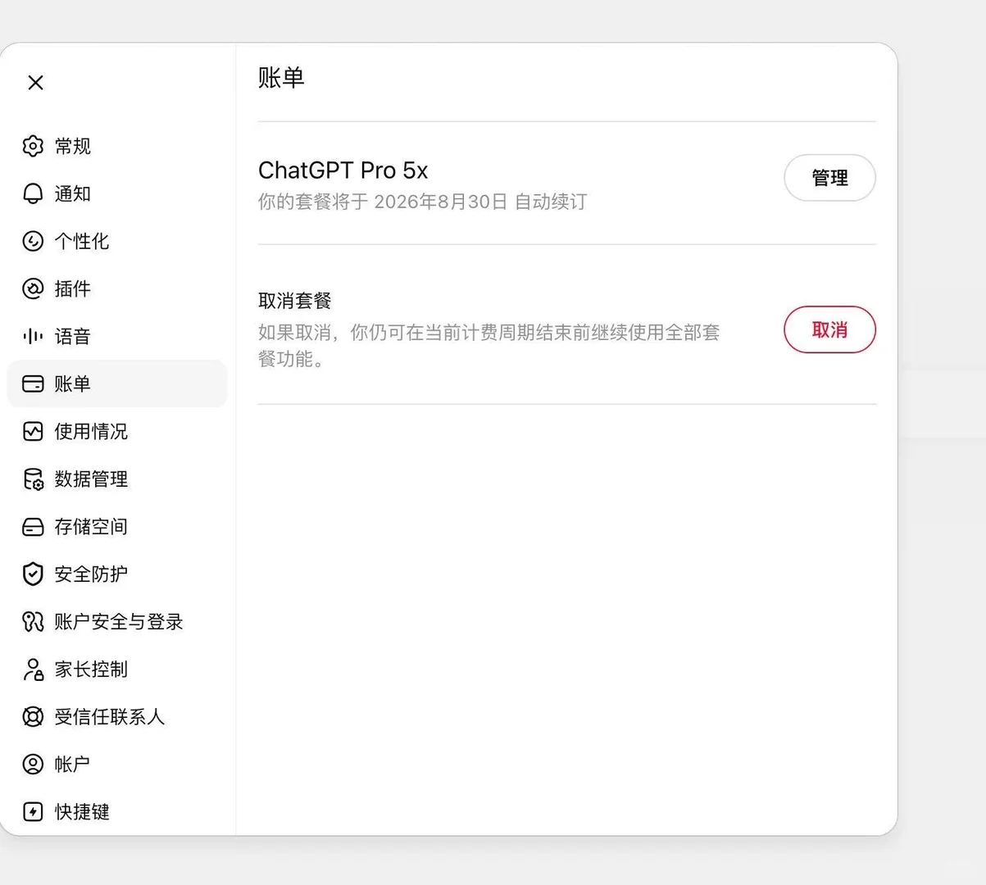
Task: Click the red 取消 cancel plan button
Action: point(829,329)
